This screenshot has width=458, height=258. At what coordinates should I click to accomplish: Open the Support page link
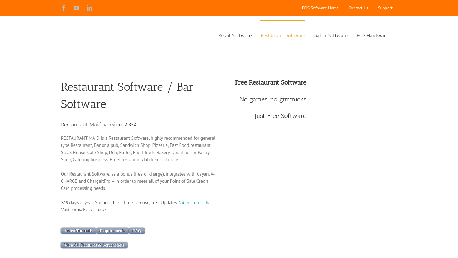pos(385,8)
